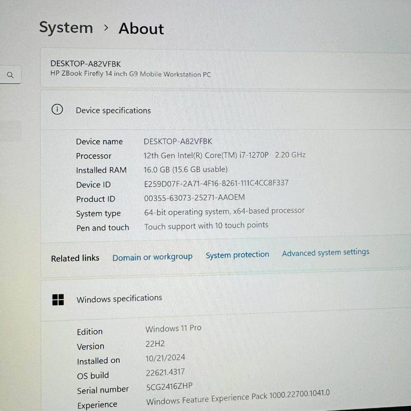Viewport: 411px width, 411px height.
Task: Open System protection link
Action: [237, 255]
